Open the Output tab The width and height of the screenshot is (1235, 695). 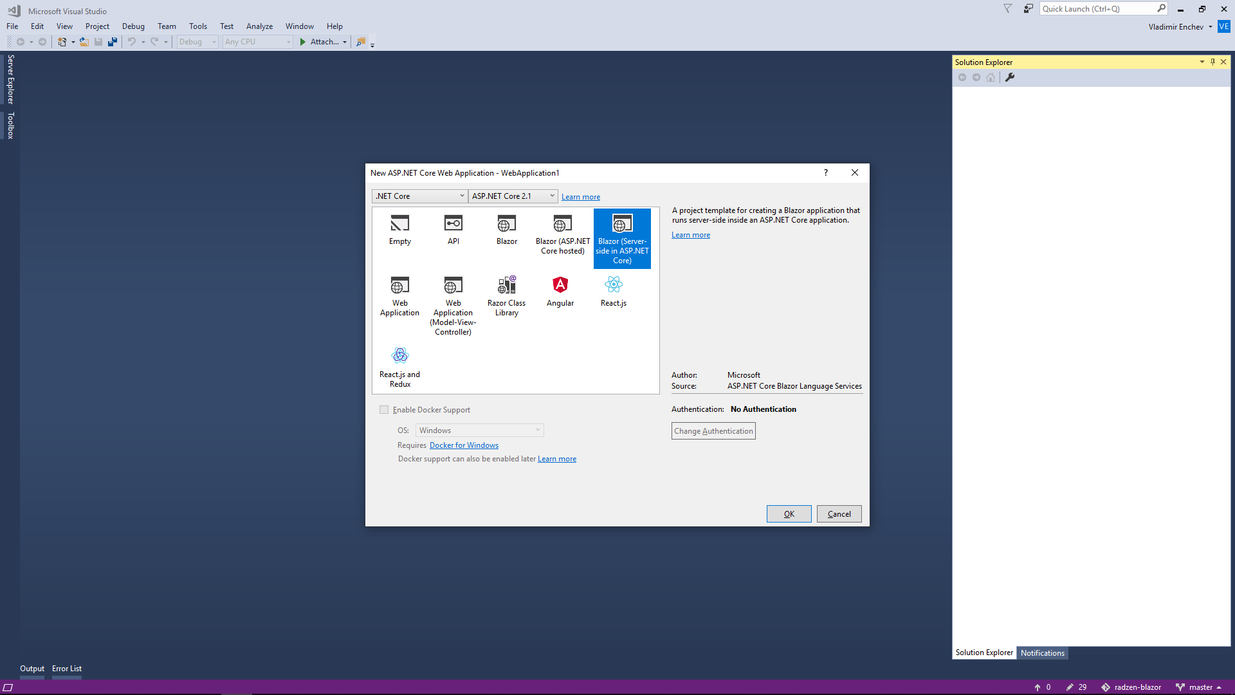[x=32, y=669]
